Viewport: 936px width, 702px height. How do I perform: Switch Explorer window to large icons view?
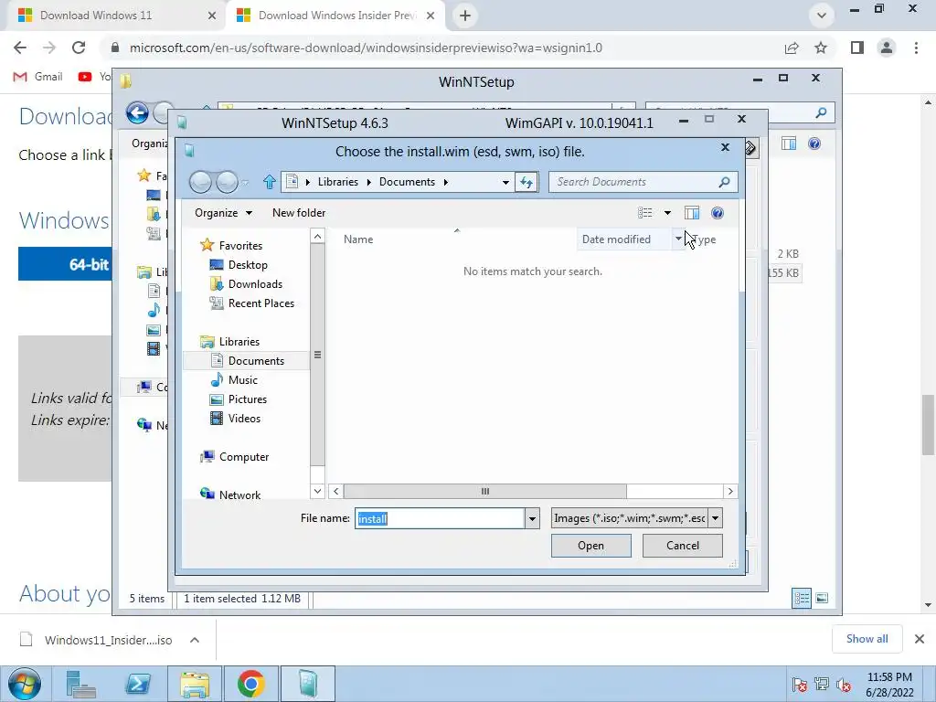[x=822, y=598]
